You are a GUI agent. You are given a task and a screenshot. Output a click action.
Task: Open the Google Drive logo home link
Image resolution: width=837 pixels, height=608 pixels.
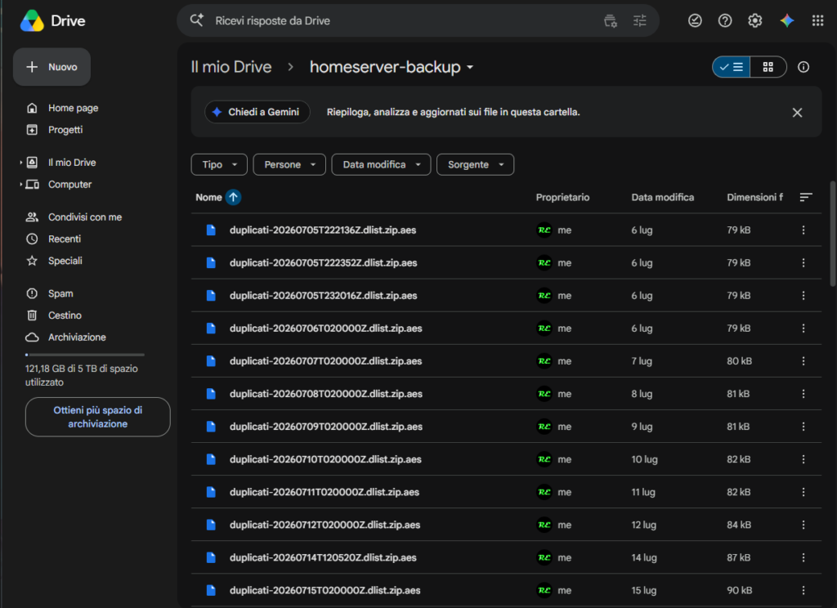(53, 20)
